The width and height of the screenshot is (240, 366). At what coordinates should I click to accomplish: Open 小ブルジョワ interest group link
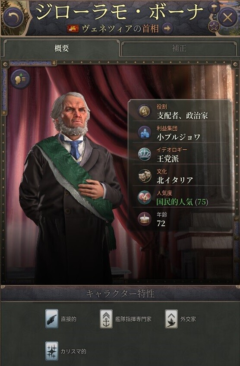point(179,137)
